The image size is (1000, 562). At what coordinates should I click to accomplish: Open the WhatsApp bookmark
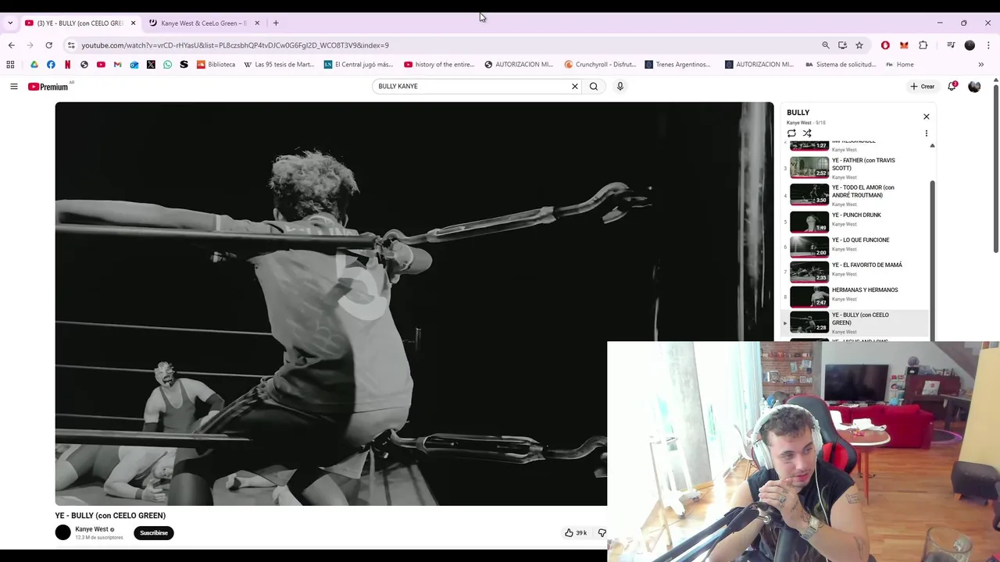(167, 65)
